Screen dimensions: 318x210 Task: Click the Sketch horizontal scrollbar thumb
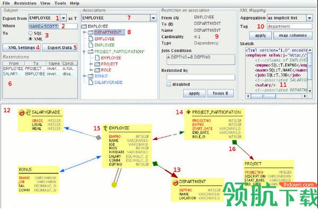pyautogui.click(x=263, y=96)
